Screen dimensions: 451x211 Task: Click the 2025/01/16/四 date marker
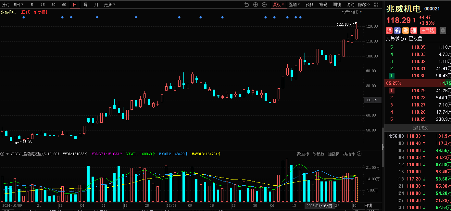319,206
